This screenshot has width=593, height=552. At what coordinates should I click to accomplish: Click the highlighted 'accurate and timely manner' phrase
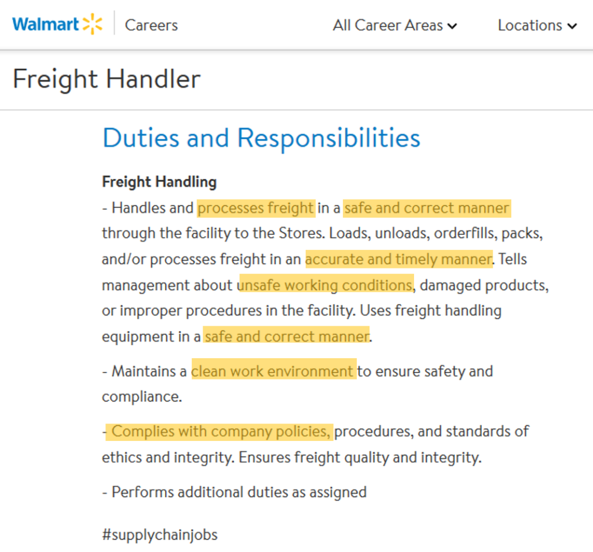[399, 259]
